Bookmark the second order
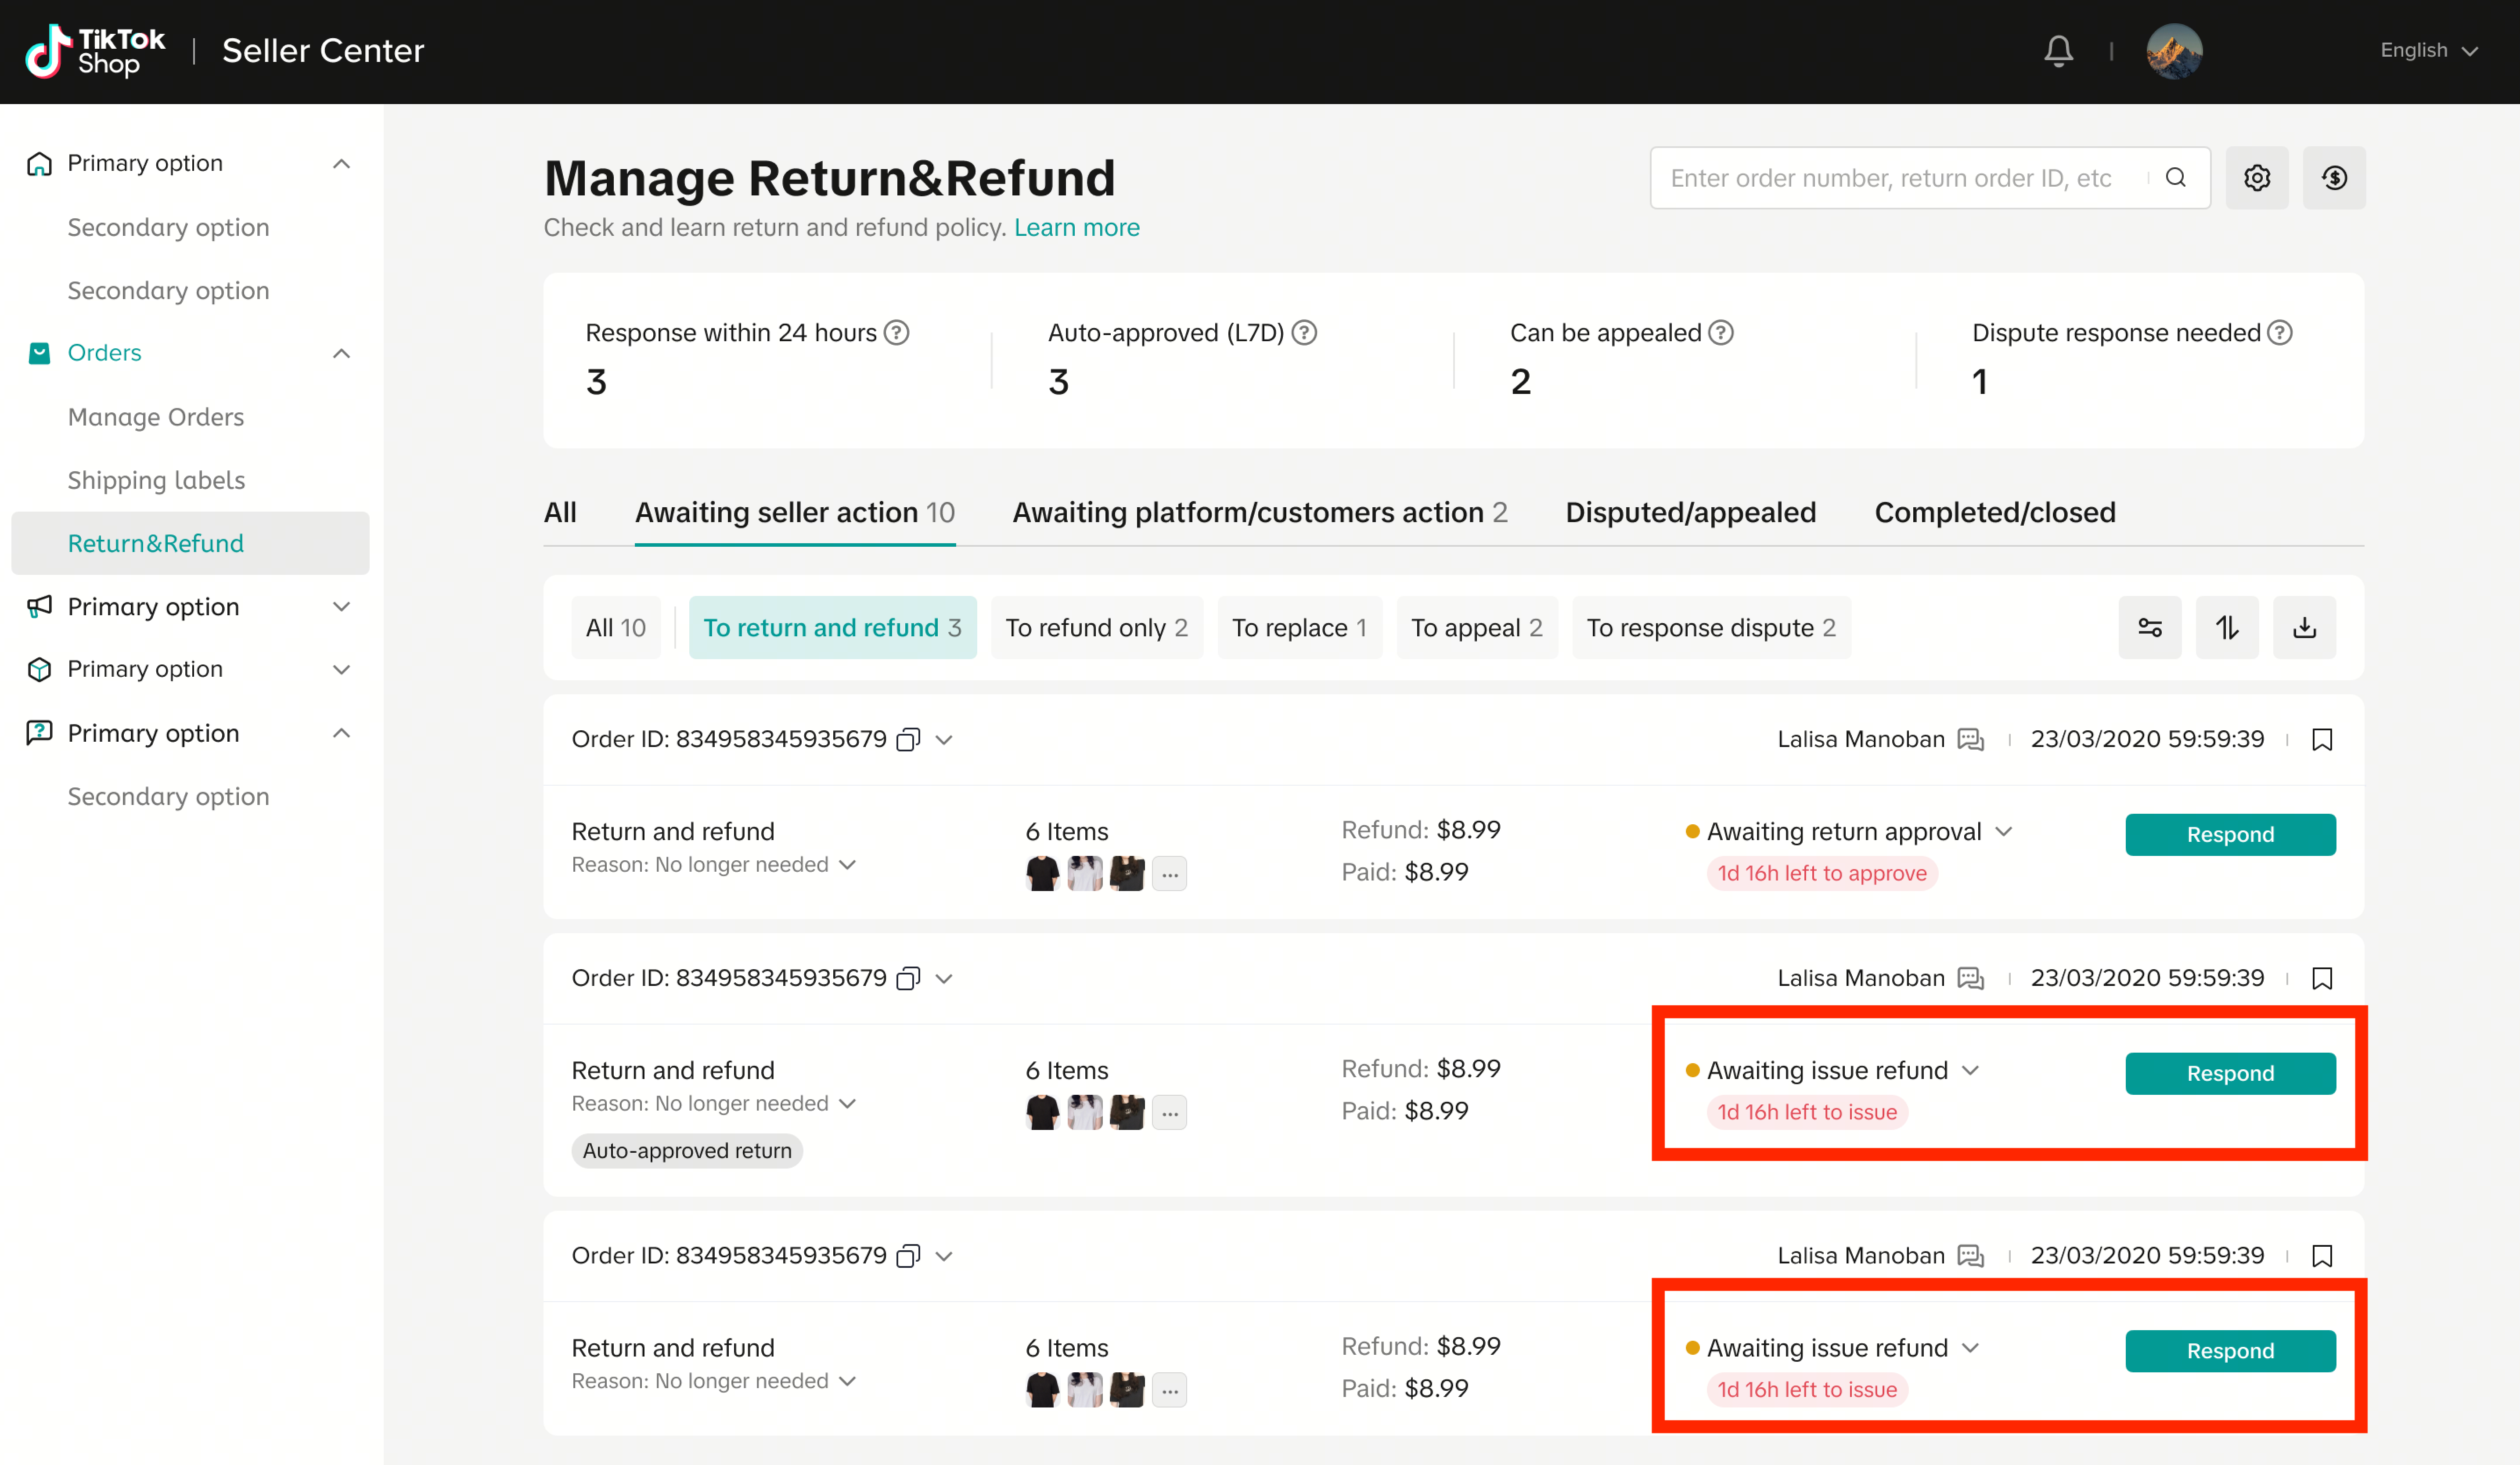The image size is (2520, 1465). tap(2322, 978)
